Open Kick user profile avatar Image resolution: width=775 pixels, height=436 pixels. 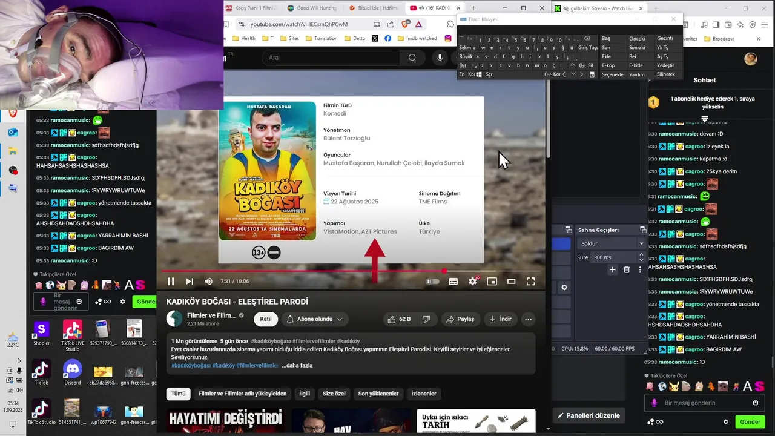click(x=751, y=58)
